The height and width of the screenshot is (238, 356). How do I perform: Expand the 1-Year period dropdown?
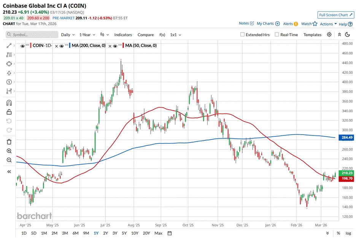point(87,35)
